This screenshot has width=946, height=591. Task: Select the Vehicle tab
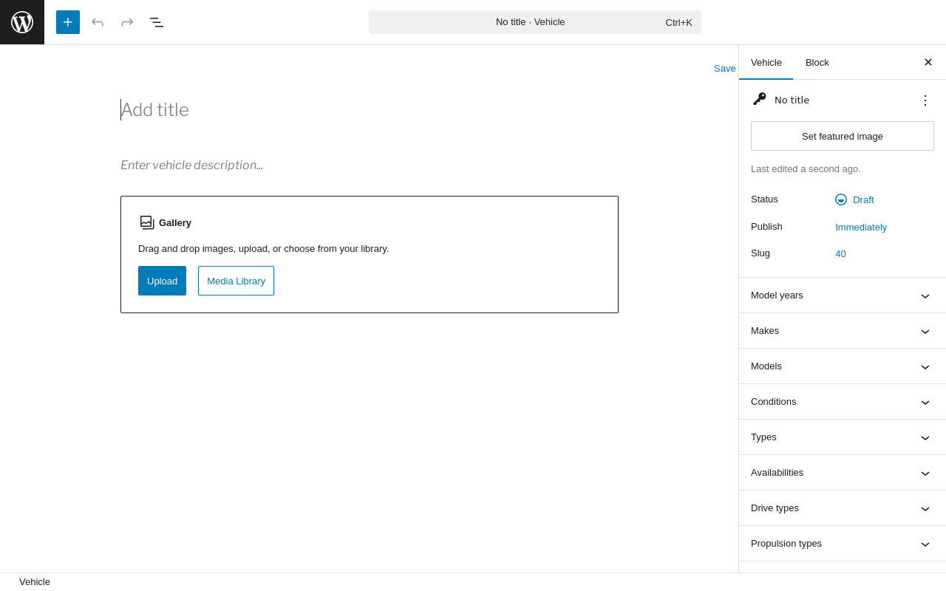tap(766, 63)
